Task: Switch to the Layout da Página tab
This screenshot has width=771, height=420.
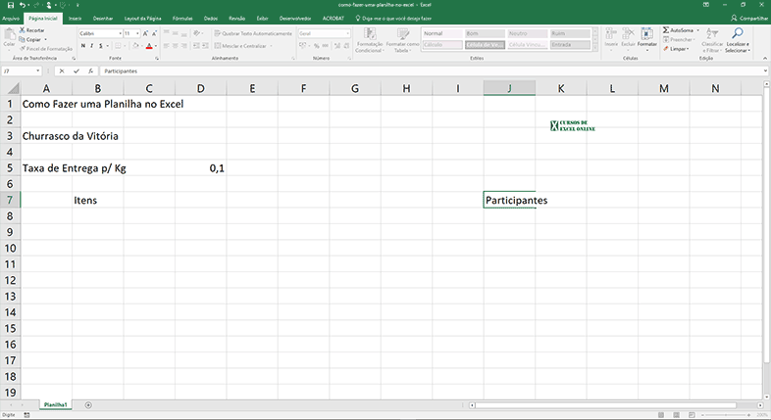Action: 142,19
